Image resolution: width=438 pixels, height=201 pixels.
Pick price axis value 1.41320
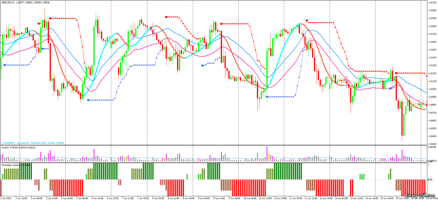(x=432, y=66)
